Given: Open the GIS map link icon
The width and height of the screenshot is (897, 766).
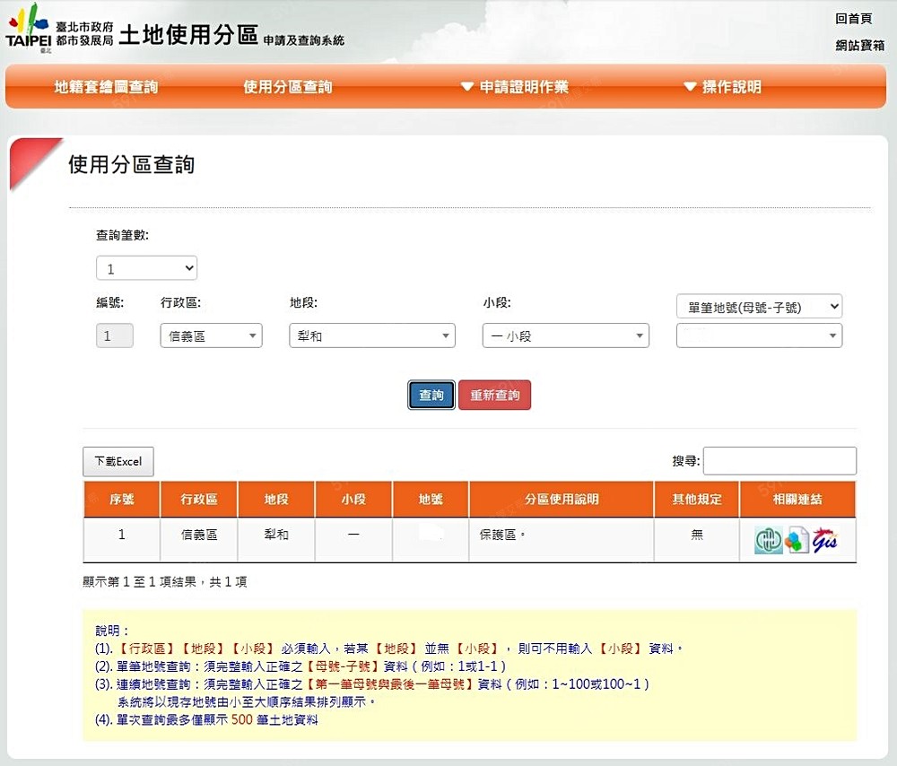Looking at the screenshot, I should (824, 541).
